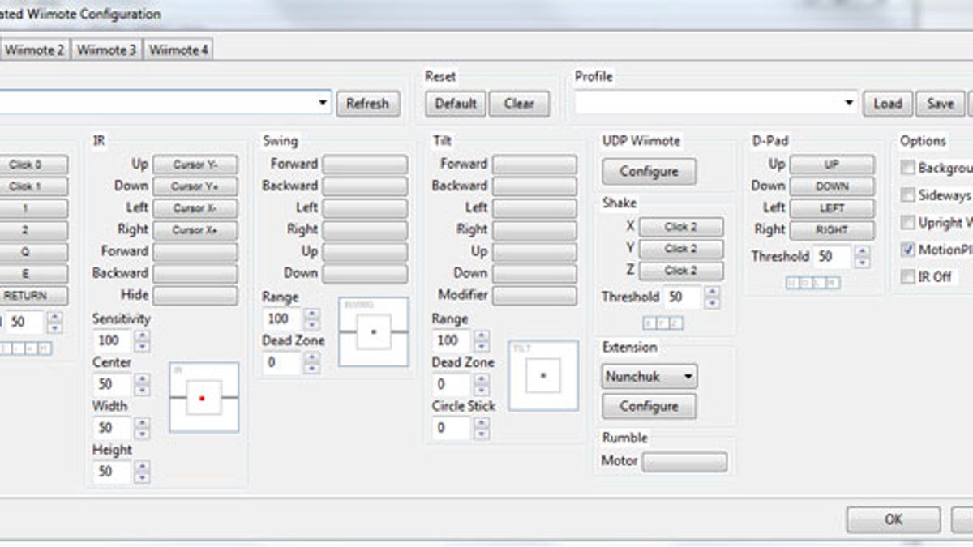The image size is (973, 547).
Task: Assign the Swing Up mapping
Action: 365,252
